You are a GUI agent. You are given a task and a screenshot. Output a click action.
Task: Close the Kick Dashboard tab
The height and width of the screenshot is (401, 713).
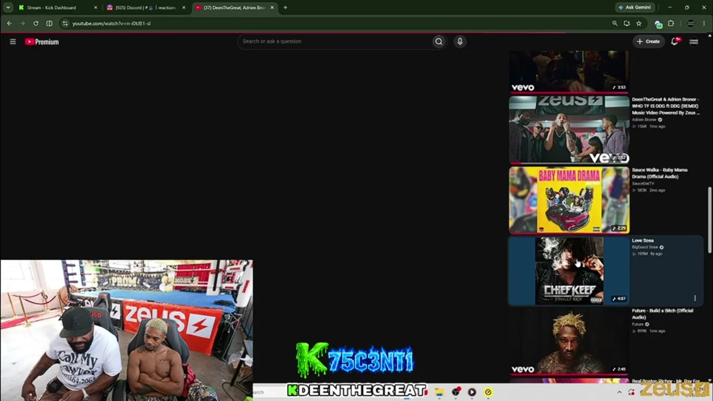click(95, 8)
